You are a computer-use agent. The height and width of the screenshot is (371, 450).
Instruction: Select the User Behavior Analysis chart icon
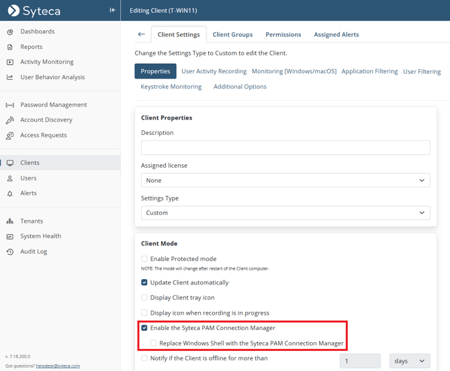[x=10, y=77]
